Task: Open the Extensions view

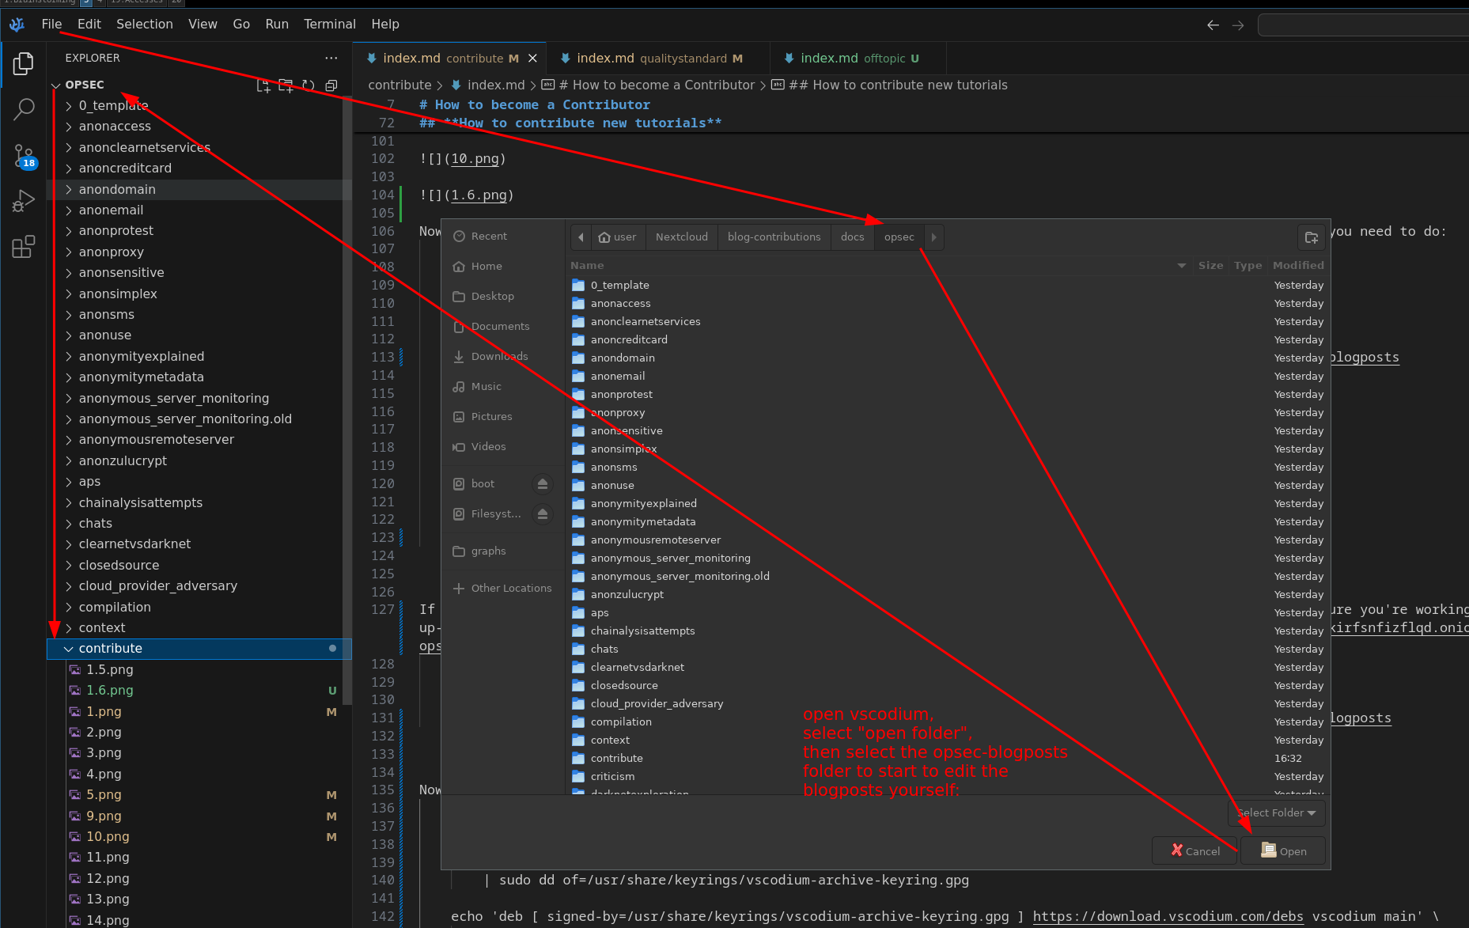Action: (23, 247)
